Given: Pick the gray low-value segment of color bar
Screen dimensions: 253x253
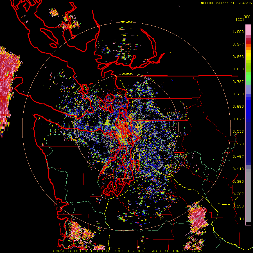Looking at the screenshot, I should (x=248, y=195).
